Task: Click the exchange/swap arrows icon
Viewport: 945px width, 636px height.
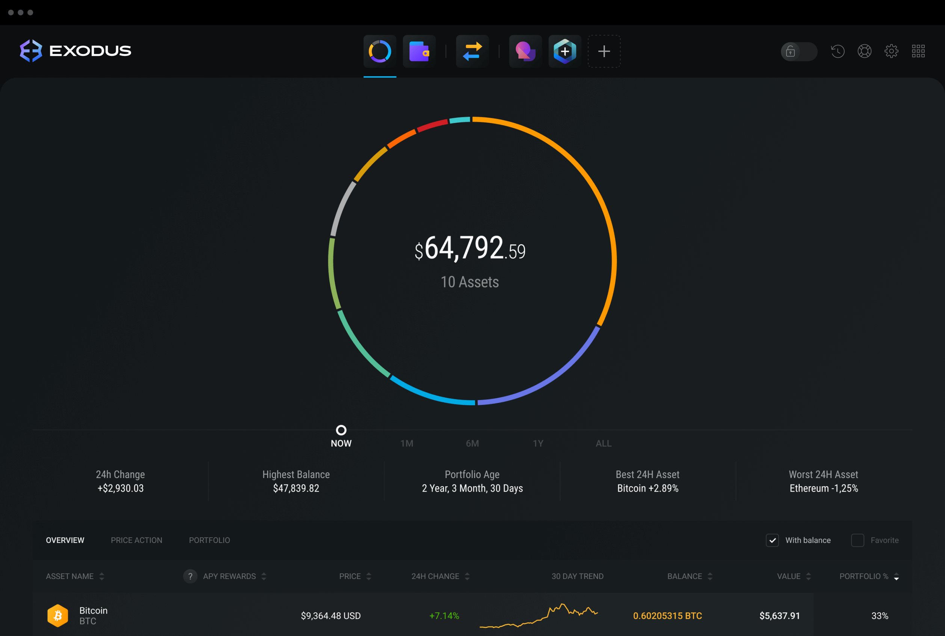Action: (x=472, y=50)
